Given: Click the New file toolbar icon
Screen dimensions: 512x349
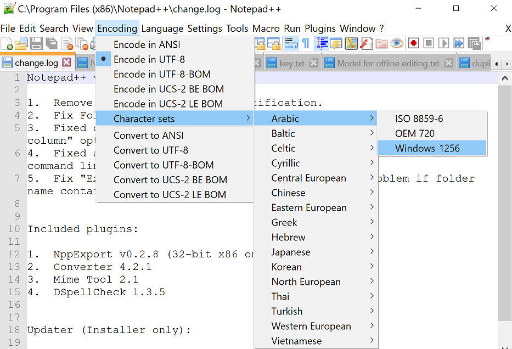Looking at the screenshot, I should coord(7,43).
